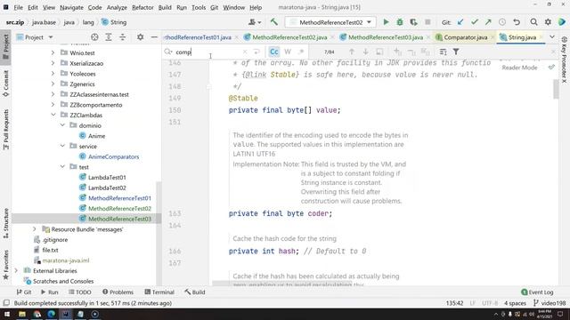
Task: Open Windows Start menu
Action: (x=7, y=314)
